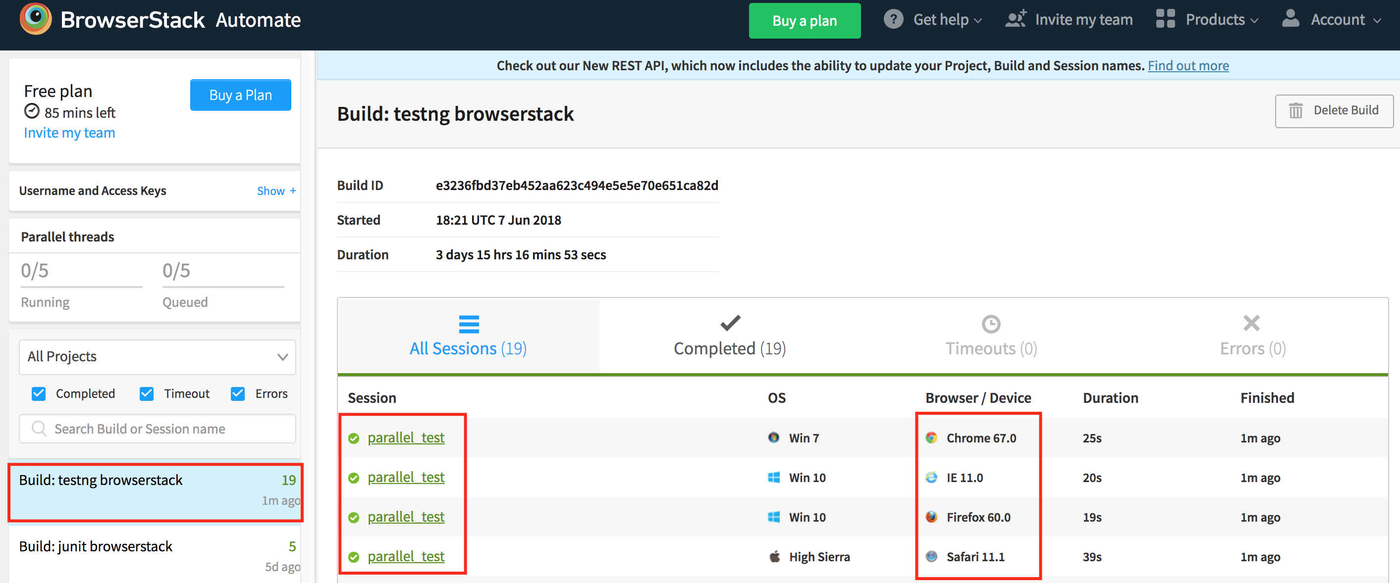The height and width of the screenshot is (583, 1400).
Task: Click the magnifier icon in search box
Action: [x=39, y=428]
